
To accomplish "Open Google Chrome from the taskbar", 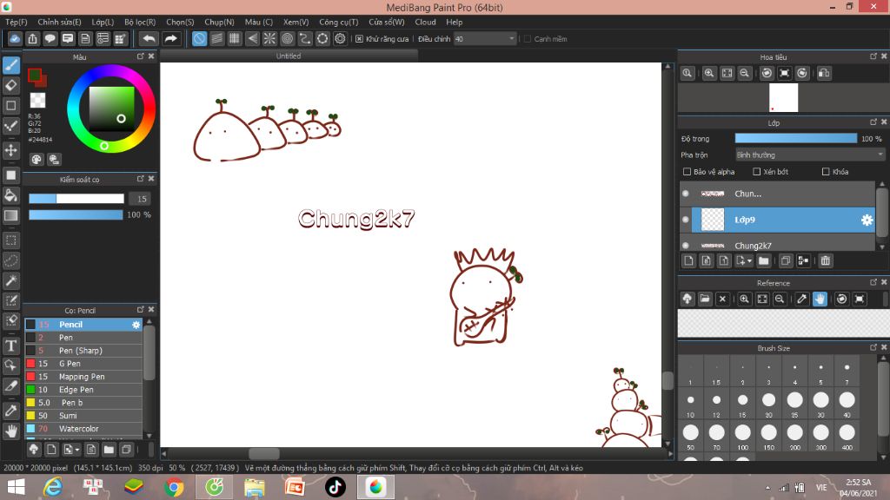I will point(174,487).
